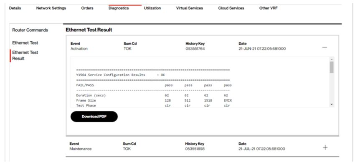Click the date 21-JUN-21 07.22.05.681000
This screenshot has height=165, width=355.
coord(262,48)
